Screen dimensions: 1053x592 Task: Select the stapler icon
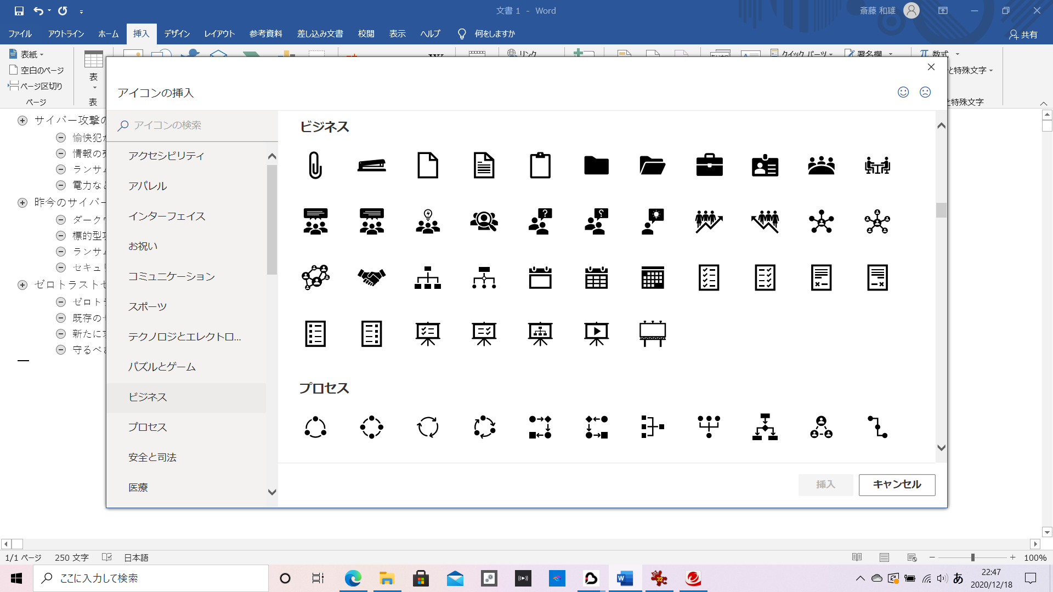[371, 165]
